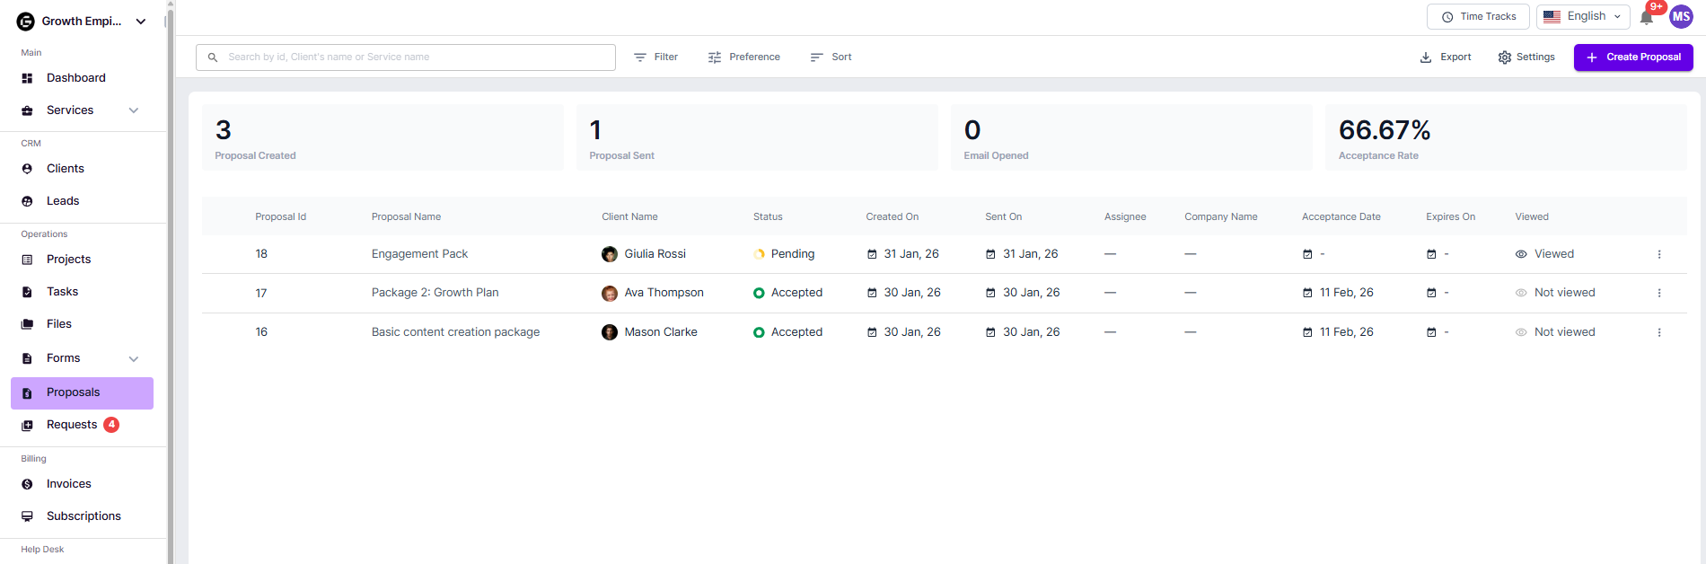Click Not viewed eye icon for proposal 17

click(1521, 293)
